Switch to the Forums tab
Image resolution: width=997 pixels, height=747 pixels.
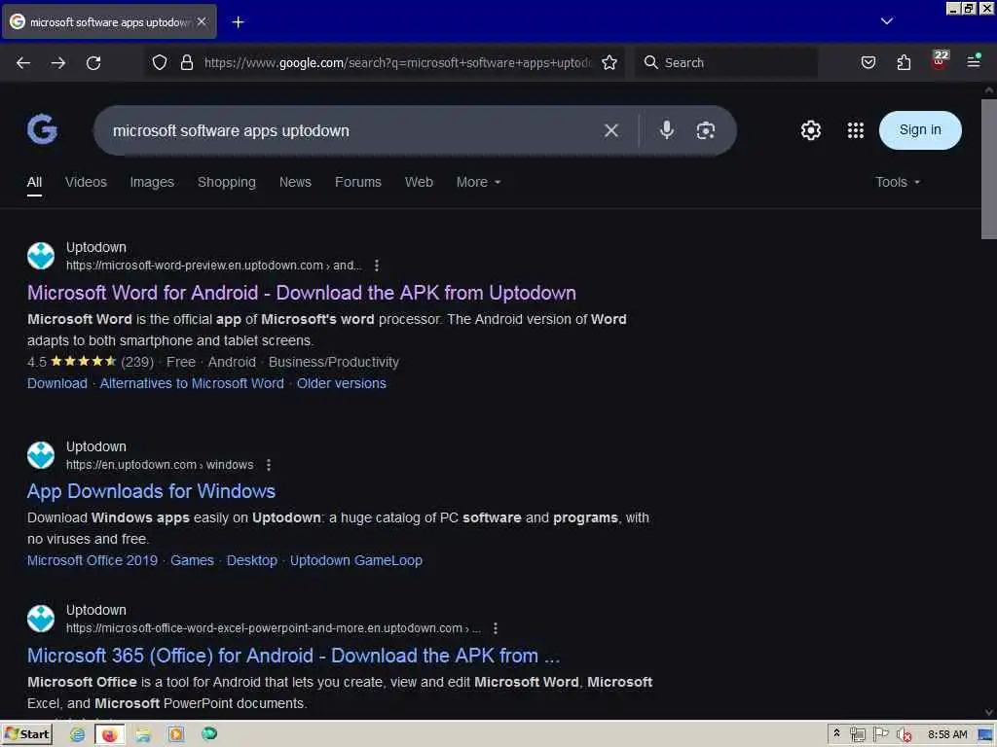point(358,182)
